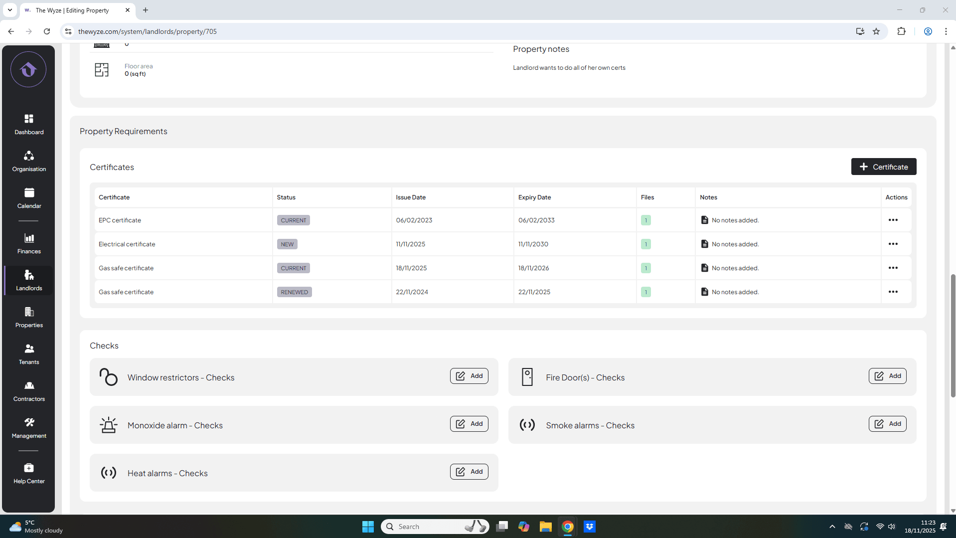Screen dimensions: 956x538
Task: Click the page vertical scrollbar
Action: (953, 335)
